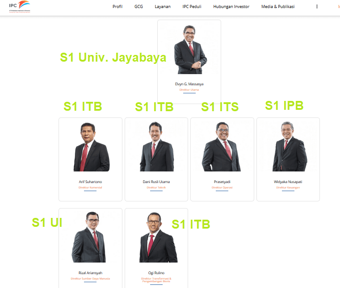Open the GCG menu
340x288 pixels.
click(x=139, y=7)
